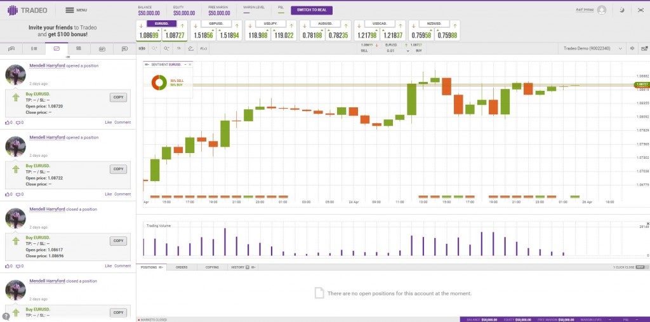The image size is (650, 322).
Task: Click the sentiment donut chart
Action: click(159, 82)
